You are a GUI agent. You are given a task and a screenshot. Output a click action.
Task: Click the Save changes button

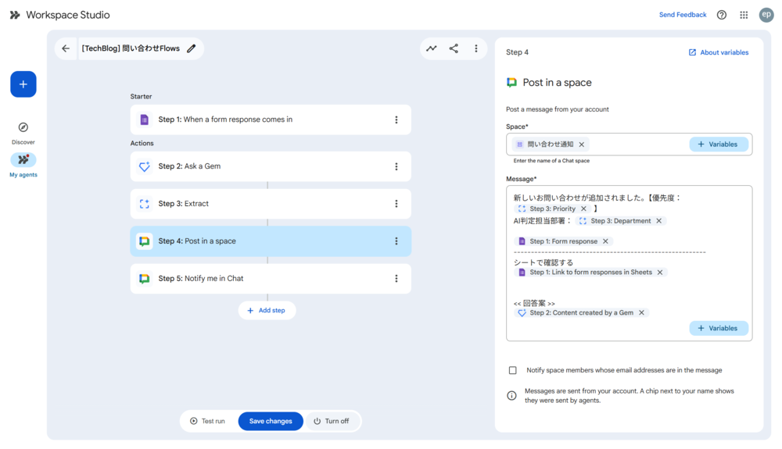click(271, 421)
